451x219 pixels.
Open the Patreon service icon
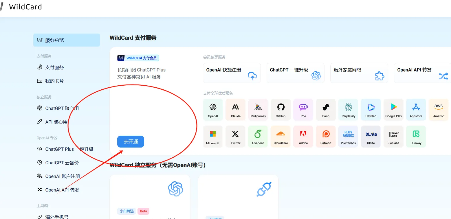[x=326, y=136]
